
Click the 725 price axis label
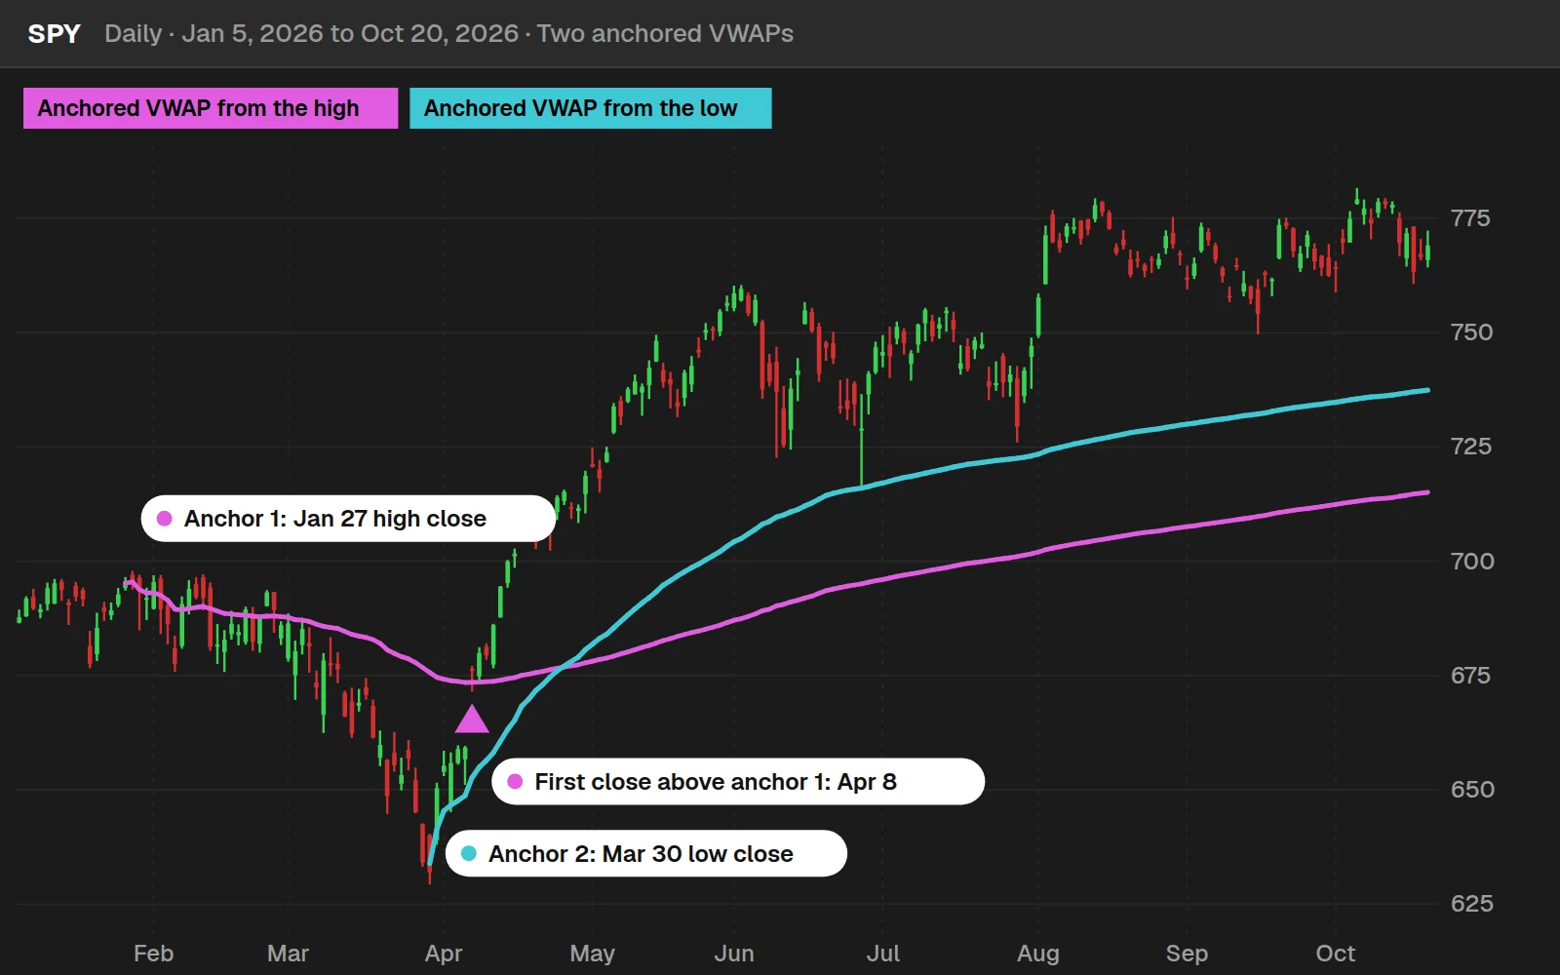pyautogui.click(x=1470, y=447)
